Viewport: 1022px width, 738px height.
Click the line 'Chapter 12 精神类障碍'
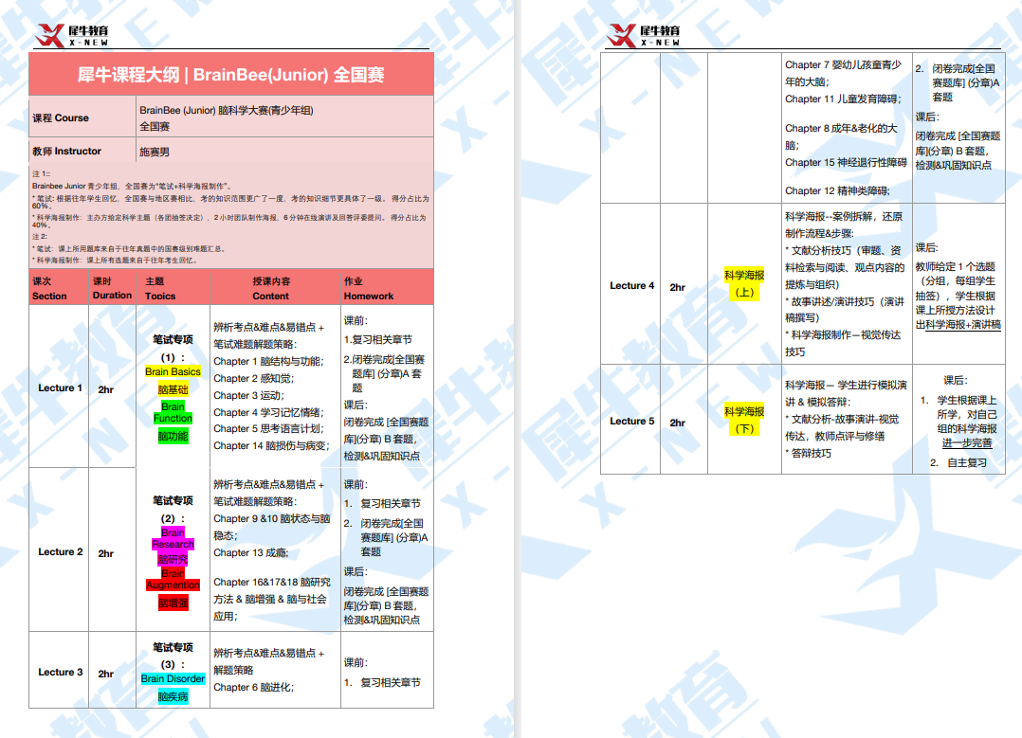pyautogui.click(x=837, y=190)
